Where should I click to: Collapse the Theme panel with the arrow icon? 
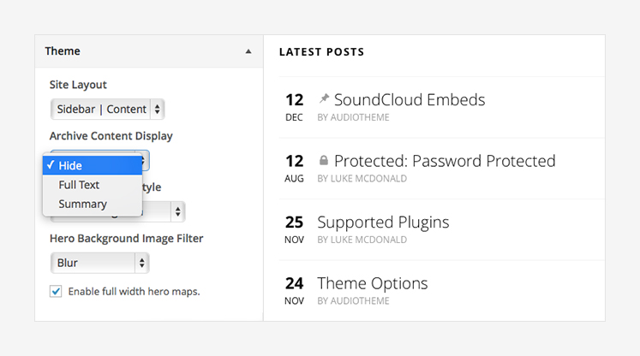coord(248,51)
